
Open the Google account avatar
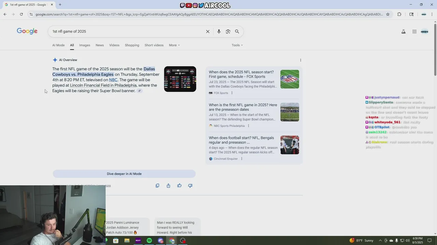424,31
